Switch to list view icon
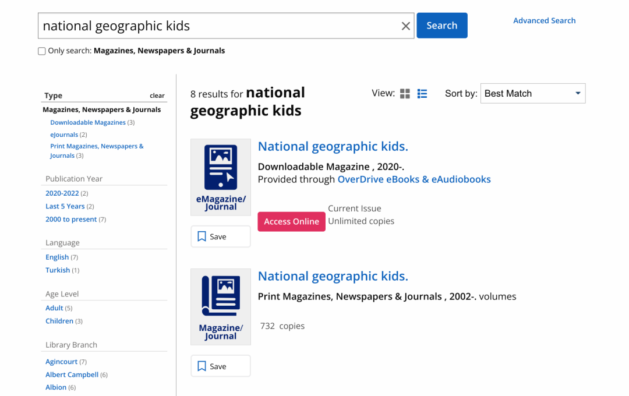Image resolution: width=629 pixels, height=396 pixels. point(422,94)
